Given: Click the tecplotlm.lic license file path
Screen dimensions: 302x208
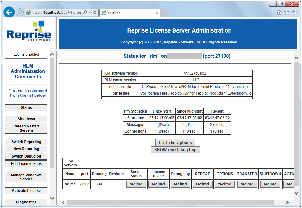Looking at the screenshot, I should 196,93.
